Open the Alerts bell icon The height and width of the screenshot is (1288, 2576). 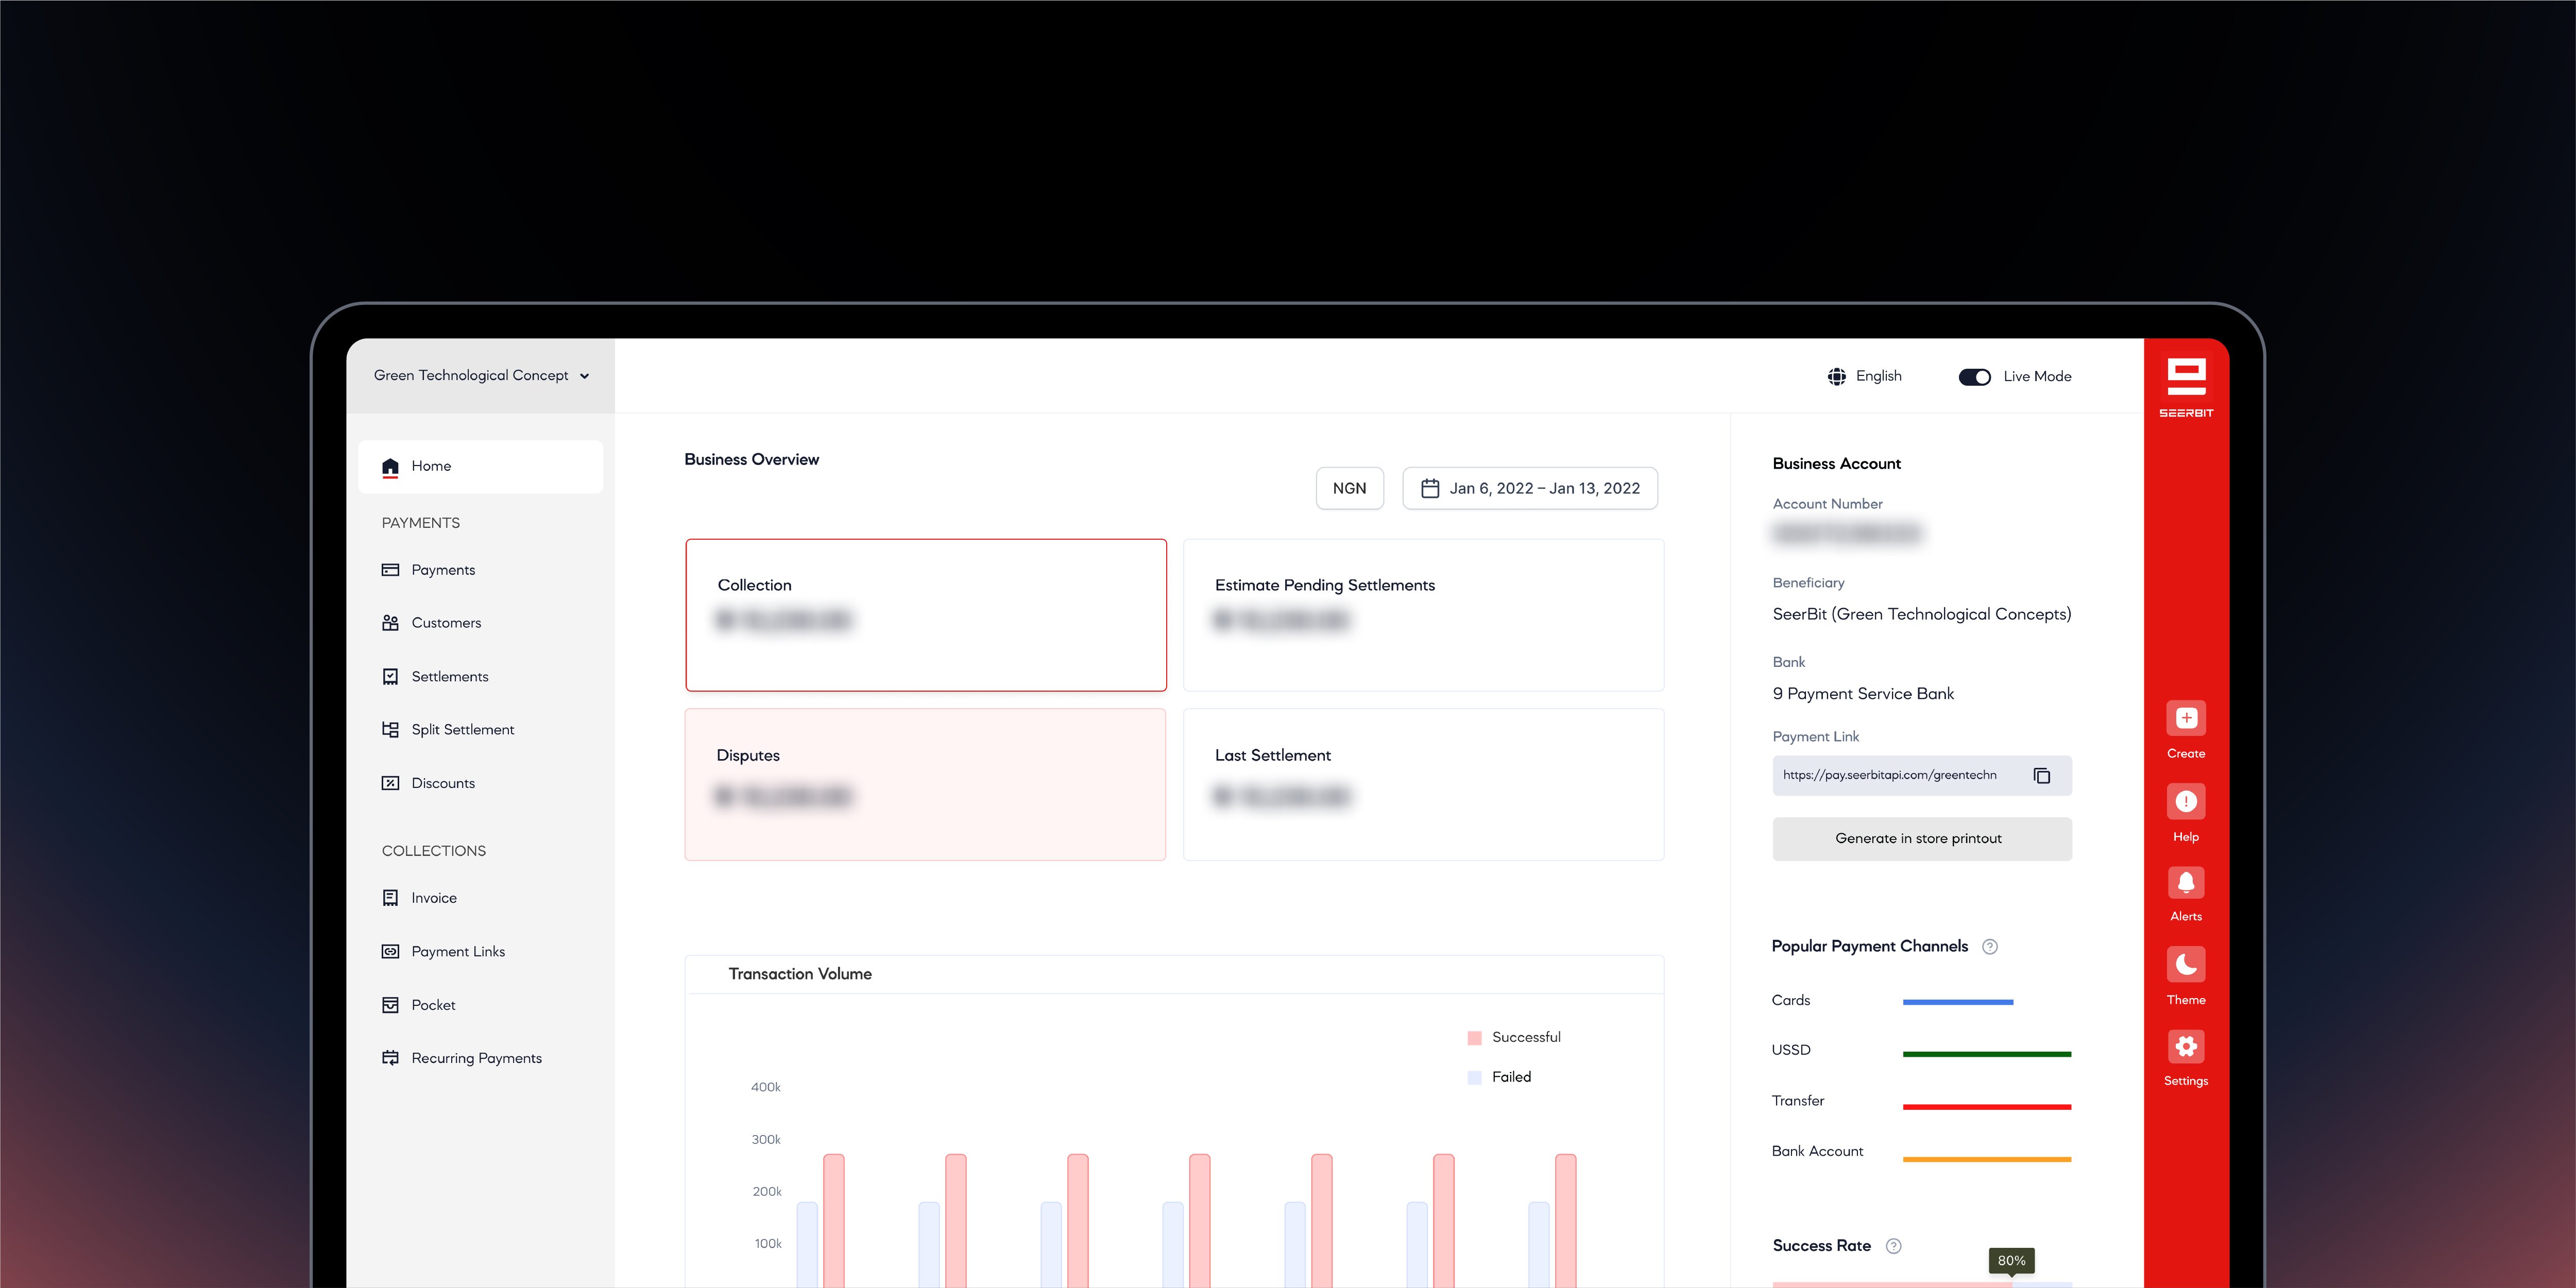click(2186, 882)
